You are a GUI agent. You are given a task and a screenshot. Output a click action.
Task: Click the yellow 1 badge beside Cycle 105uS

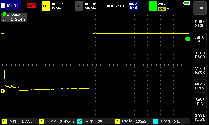point(118,121)
